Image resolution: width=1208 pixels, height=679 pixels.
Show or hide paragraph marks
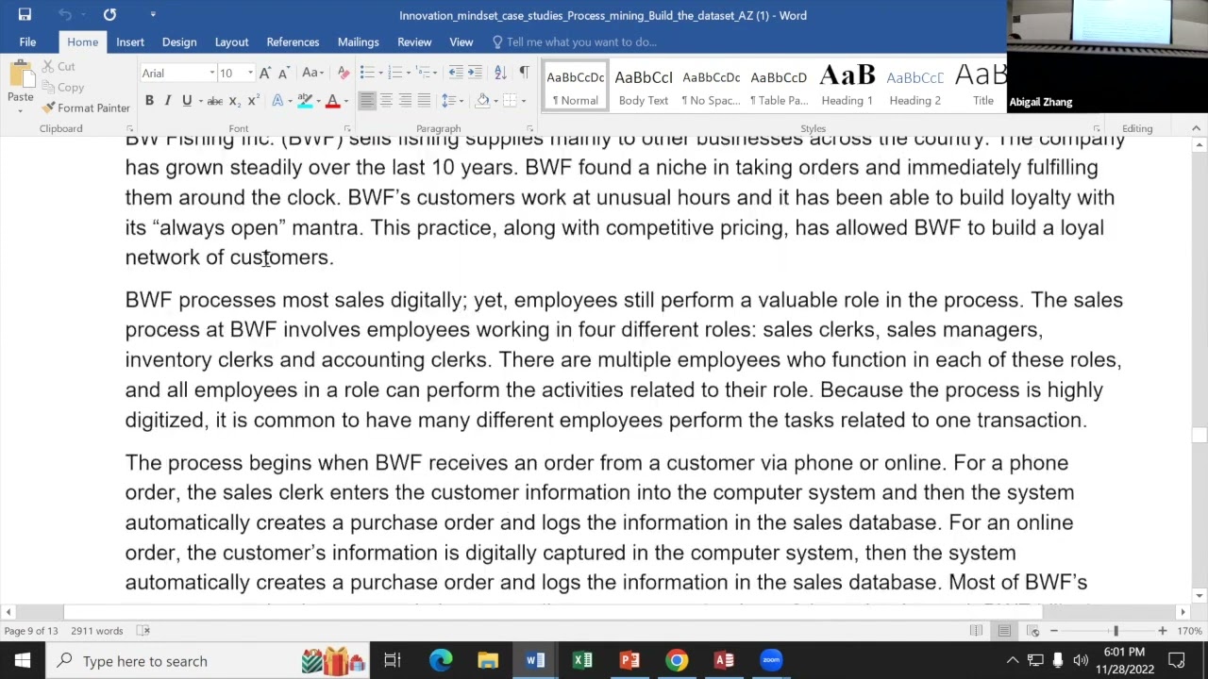pos(524,73)
